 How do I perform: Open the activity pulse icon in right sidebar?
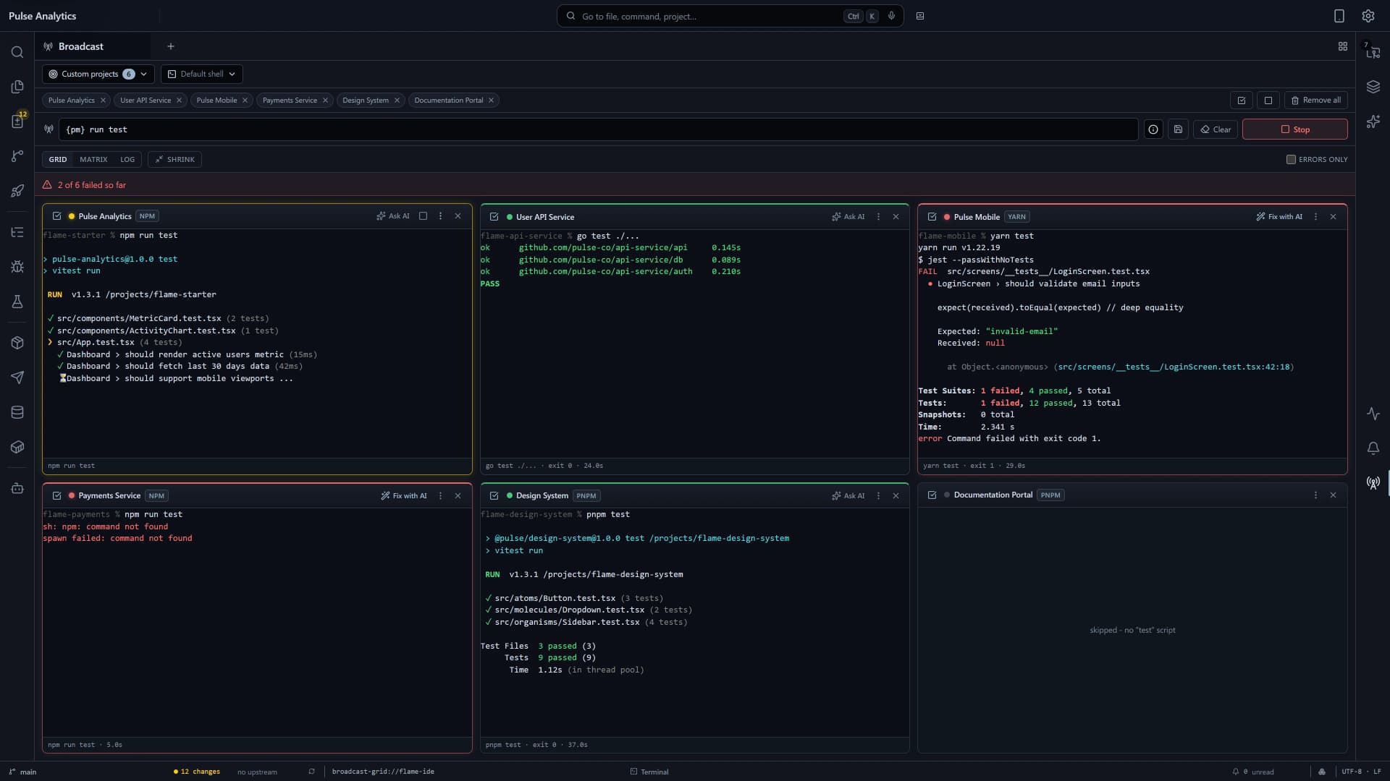(1373, 414)
